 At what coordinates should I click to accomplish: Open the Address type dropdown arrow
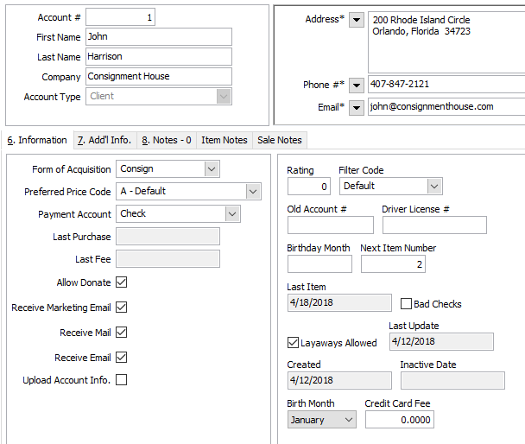(x=357, y=20)
